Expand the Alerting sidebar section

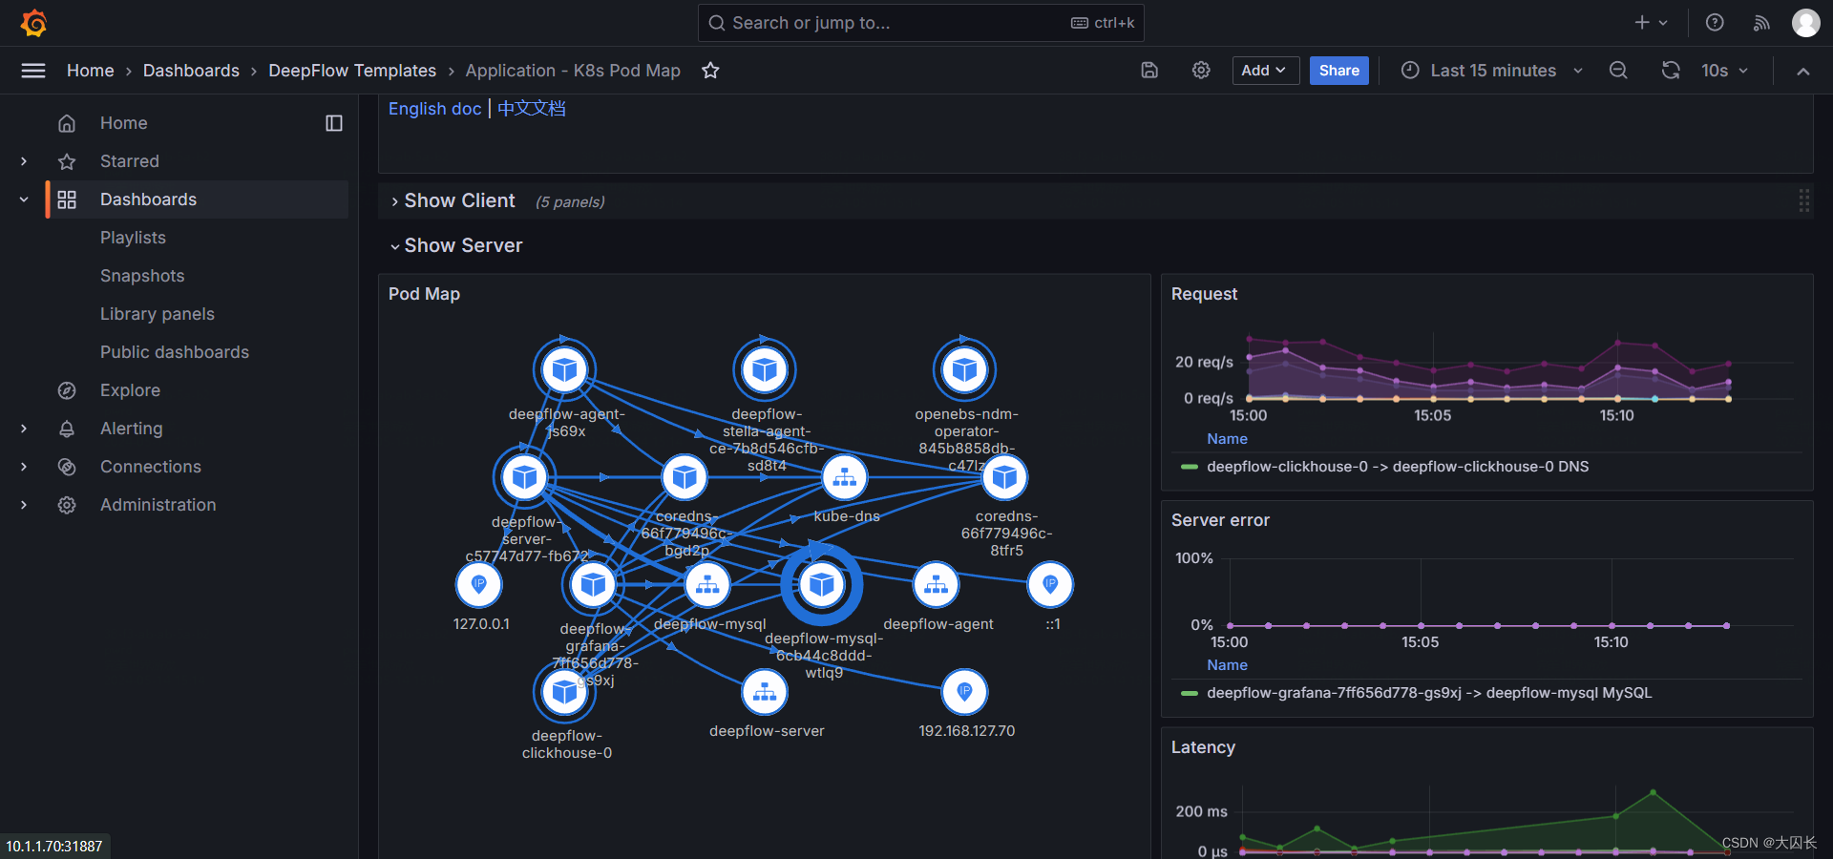click(24, 429)
